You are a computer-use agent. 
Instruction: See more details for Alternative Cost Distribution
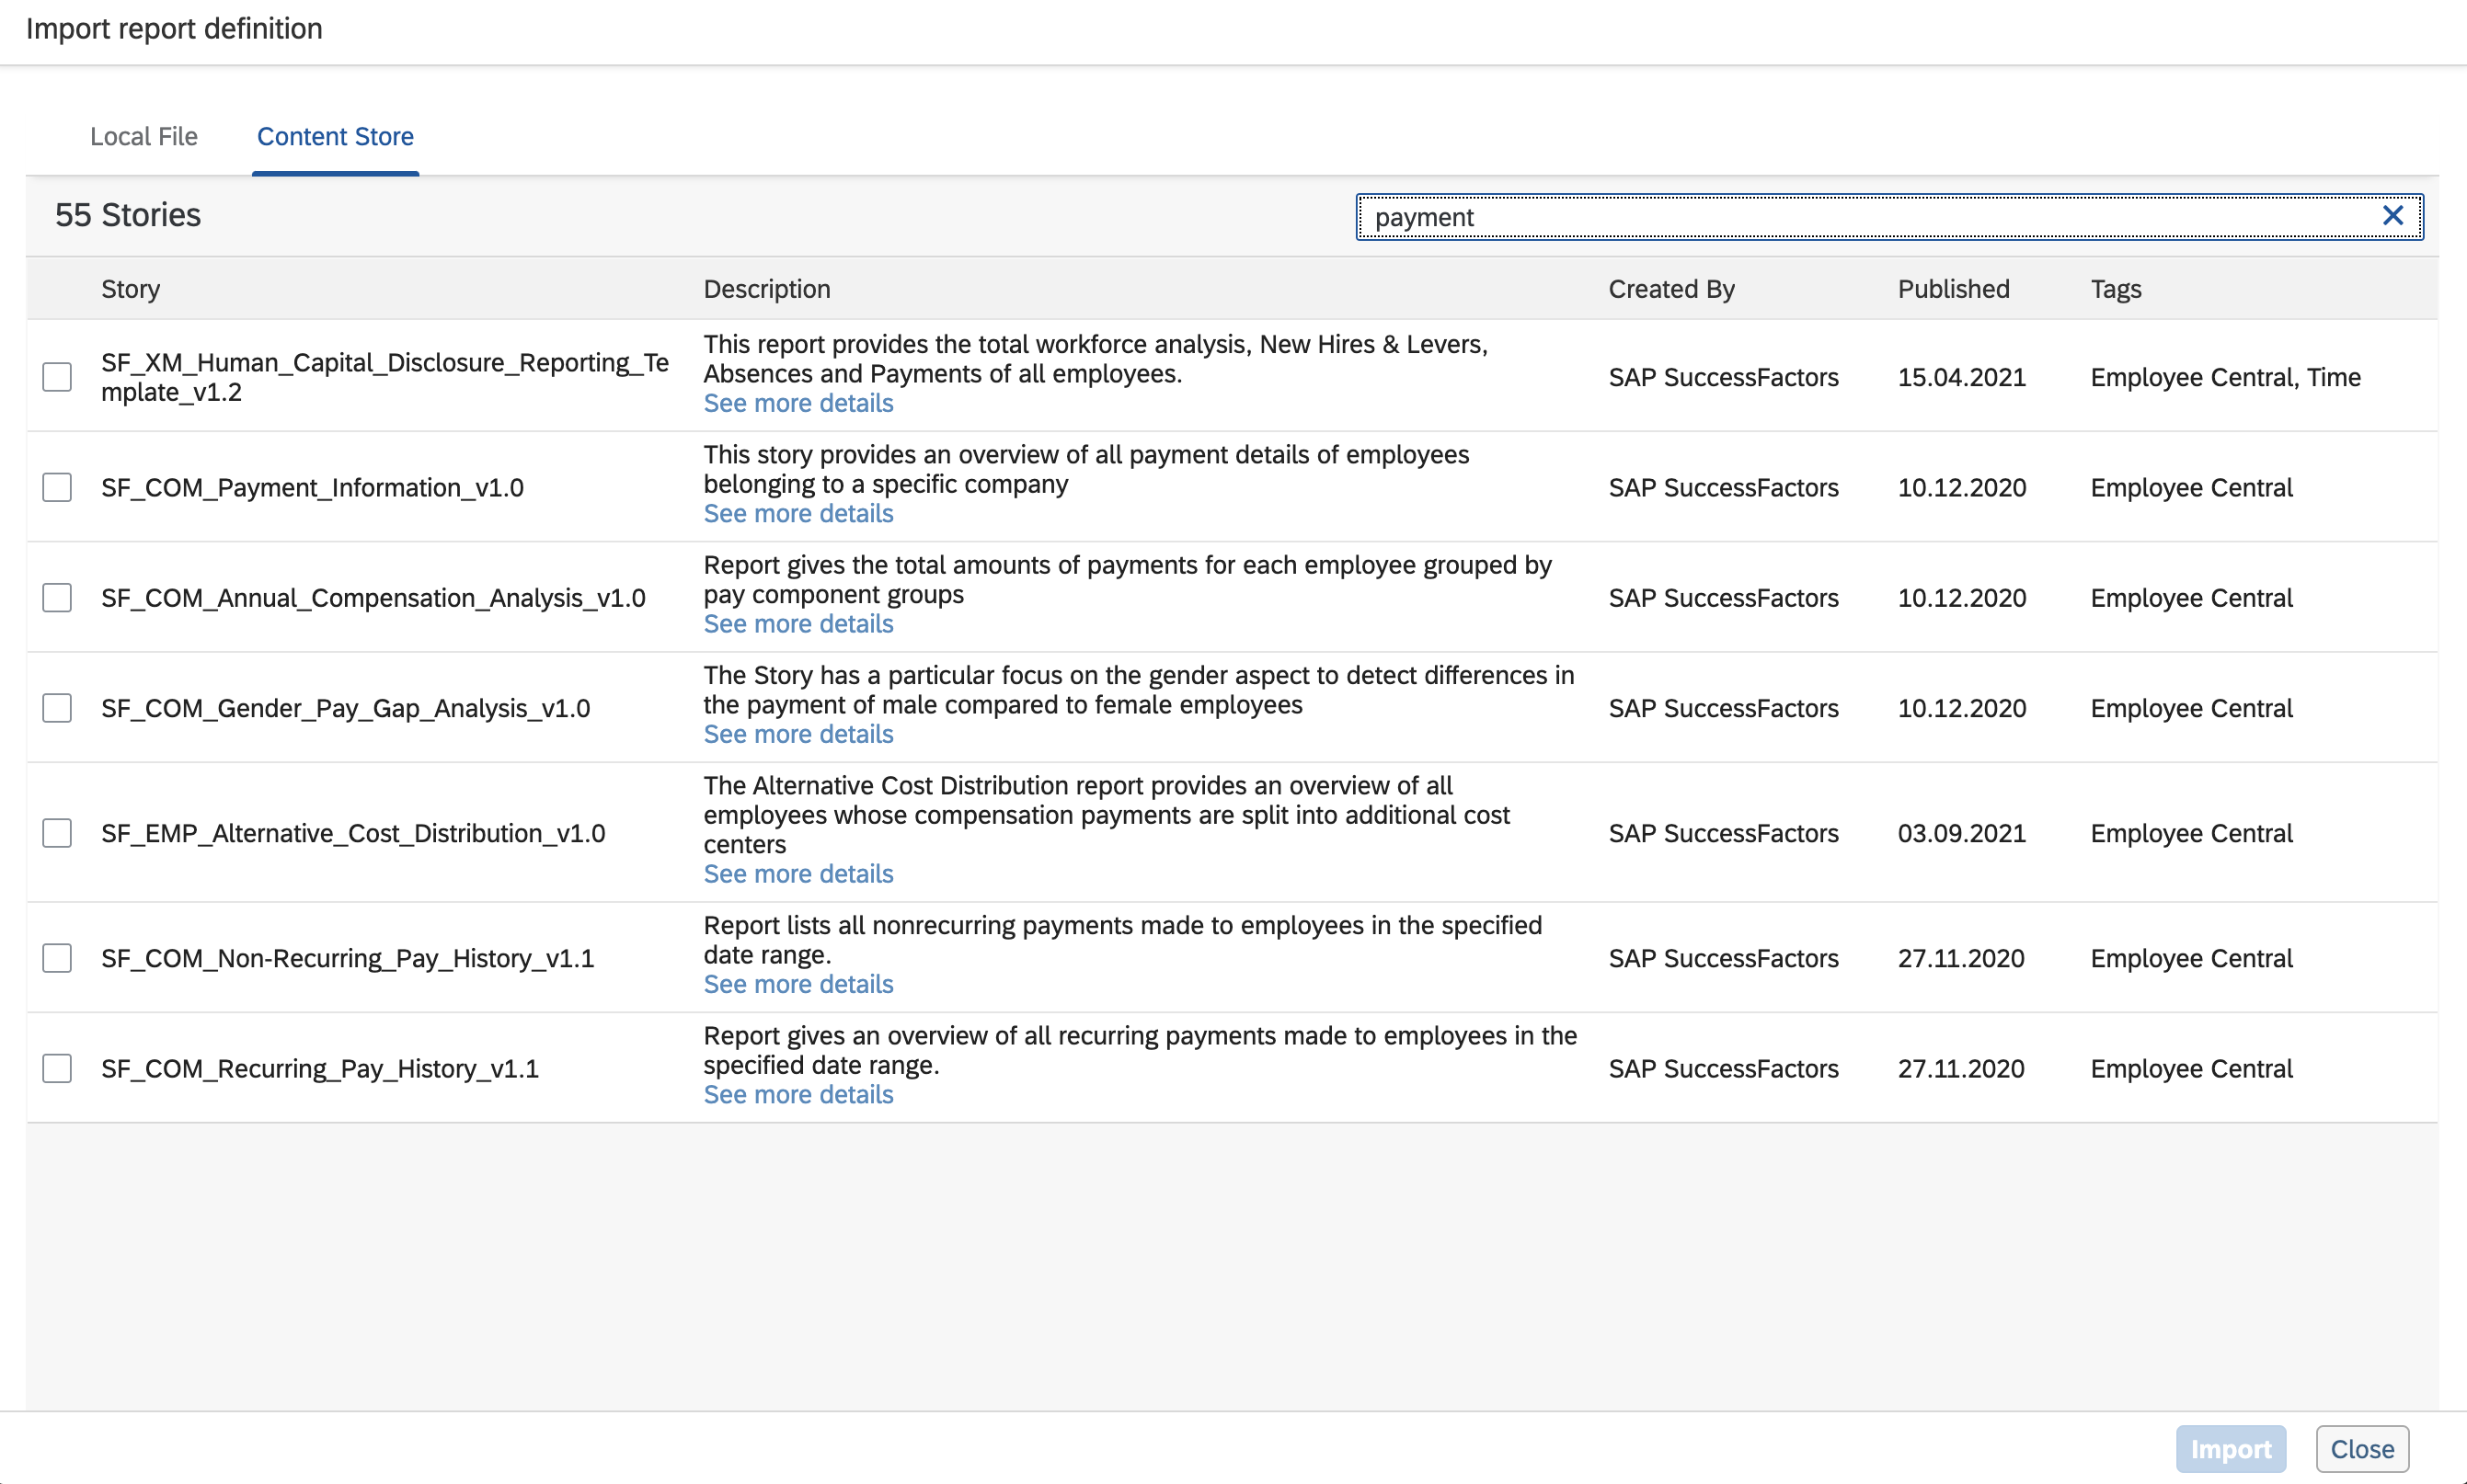[x=798, y=873]
